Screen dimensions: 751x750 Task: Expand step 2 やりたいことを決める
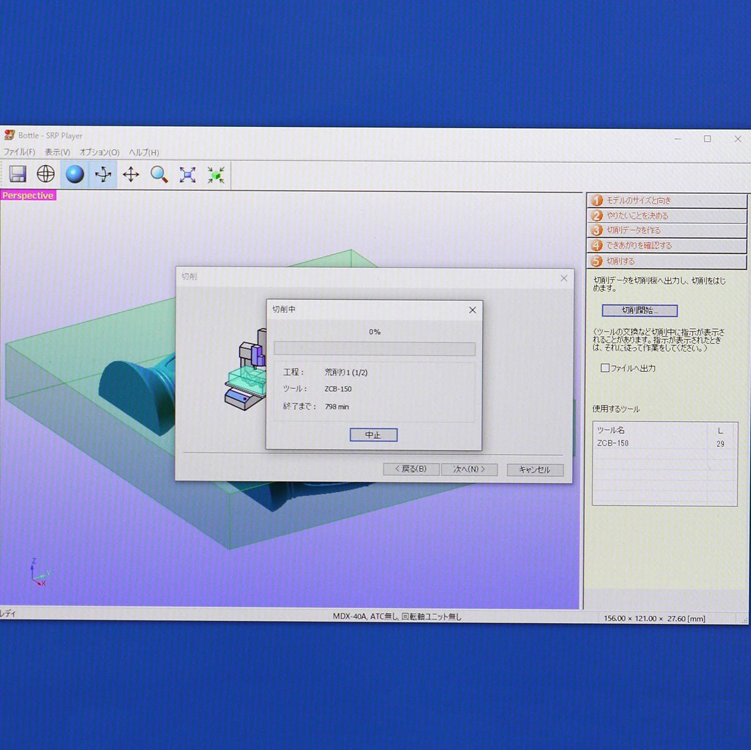pos(667,216)
